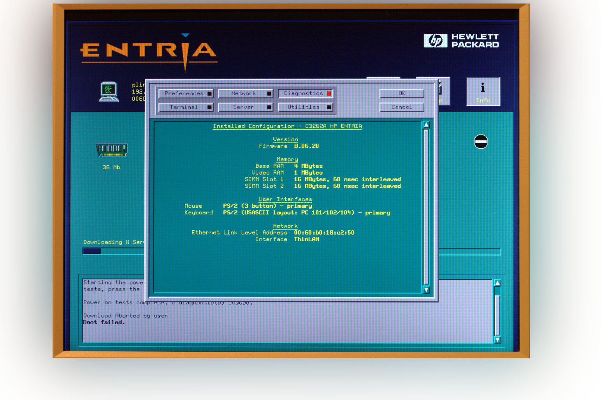Click configuration panel scroll down arrow
The image size is (601, 400).
[x=426, y=289]
